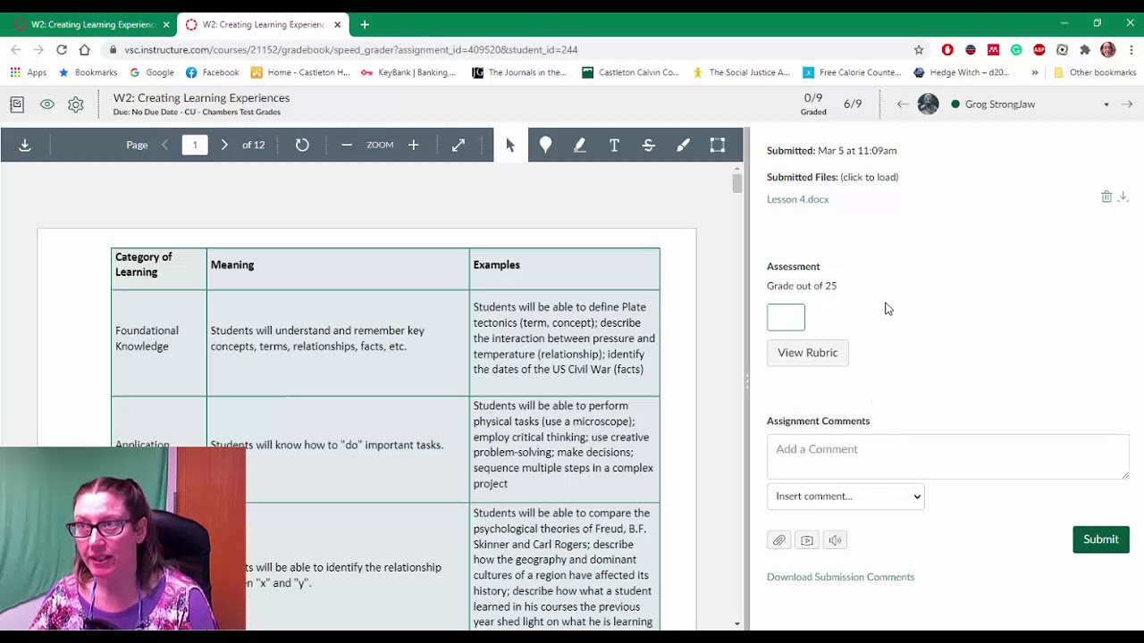The width and height of the screenshot is (1144, 643).
Task: Click the Grog StrongJaw avatar
Action: pyautogui.click(x=929, y=104)
